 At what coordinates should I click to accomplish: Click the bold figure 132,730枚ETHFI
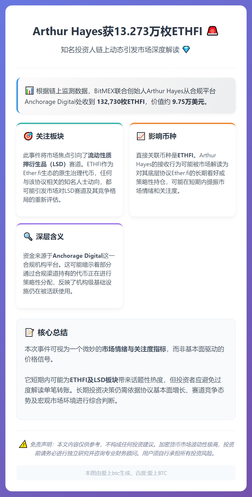click(x=121, y=102)
